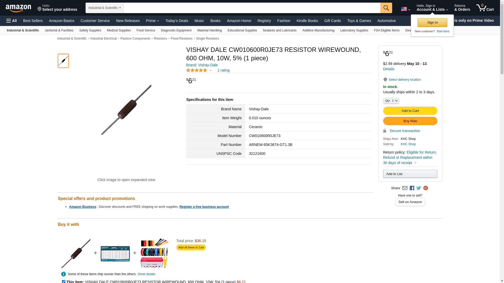
Task: Share product on Facebook icon
Action: [412, 188]
